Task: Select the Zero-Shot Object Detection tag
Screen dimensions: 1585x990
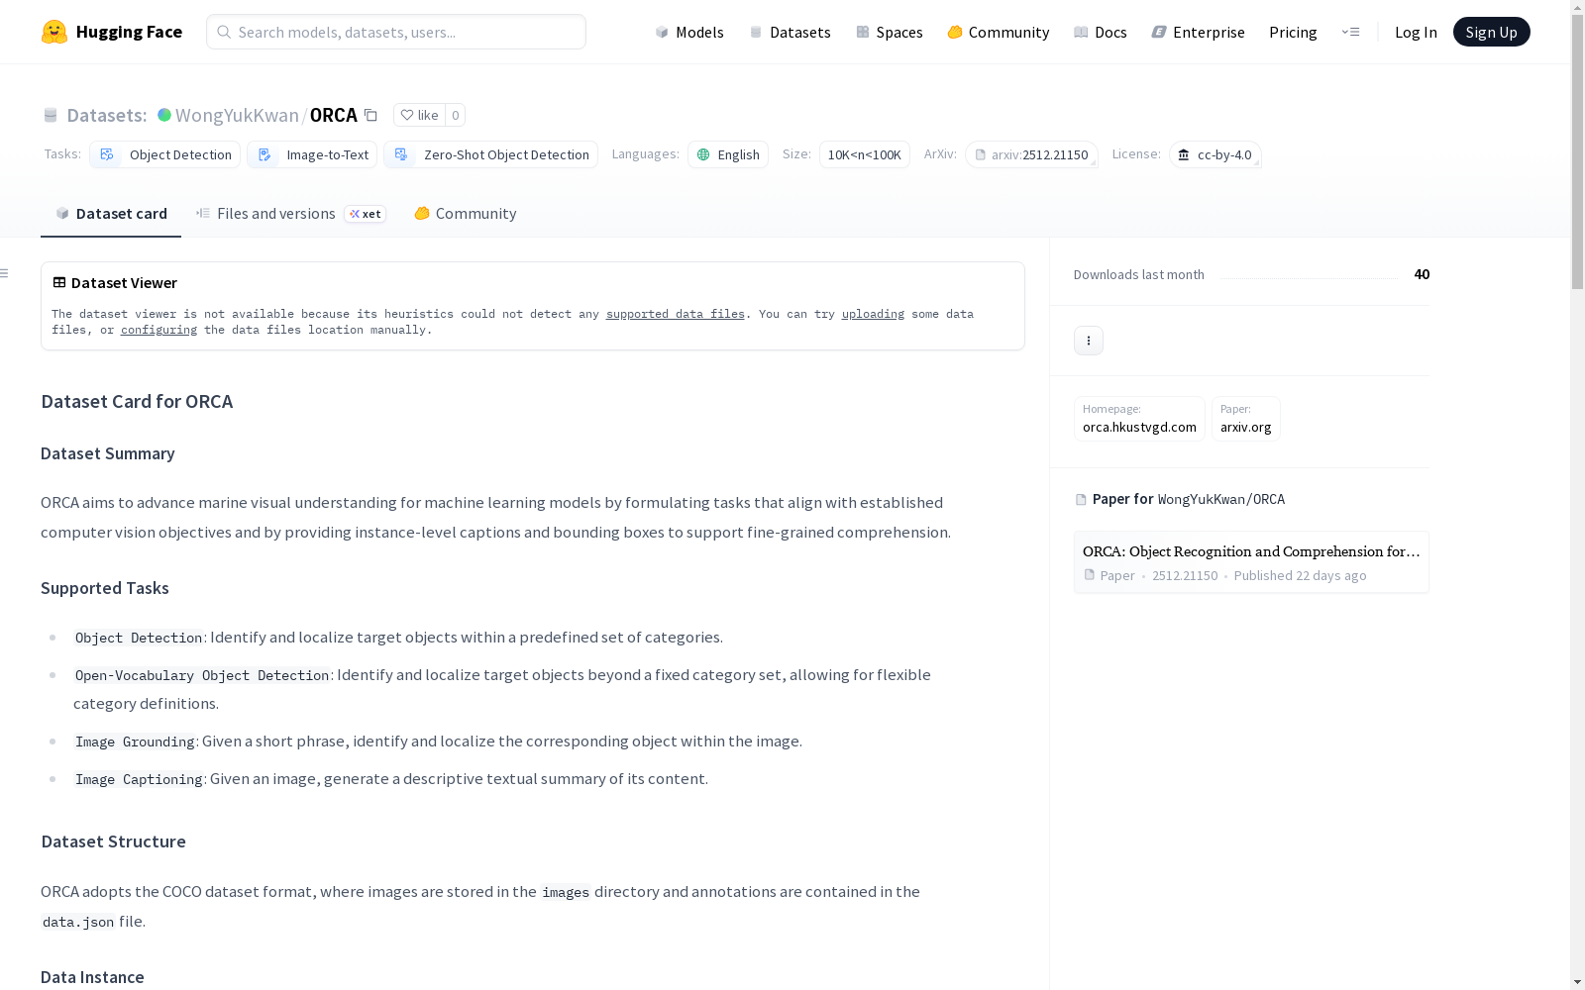Action: point(490,154)
